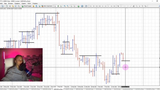Image resolution: width=160 pixels, height=90 pixels.
Task: Select the MN timeframe
Action: [114, 6]
